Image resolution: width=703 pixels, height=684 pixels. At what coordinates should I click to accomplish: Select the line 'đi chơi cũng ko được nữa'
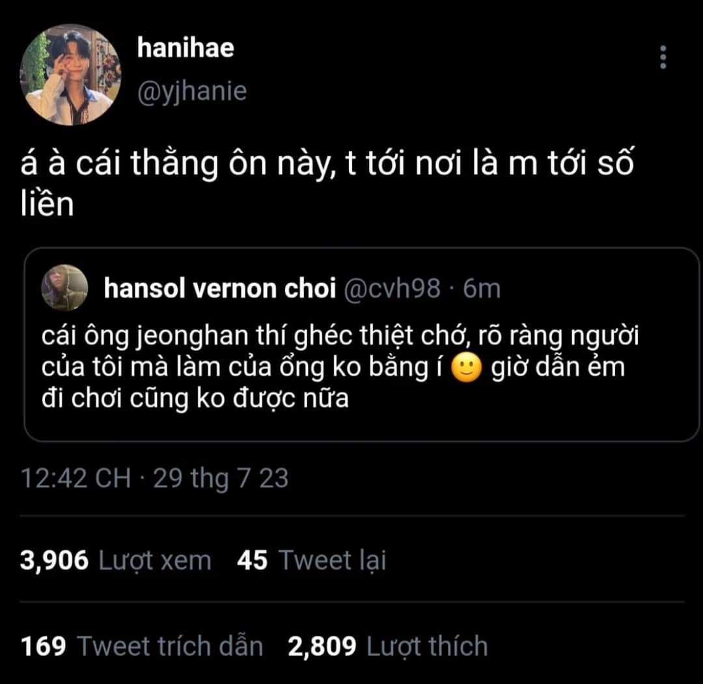pyautogui.click(x=195, y=398)
